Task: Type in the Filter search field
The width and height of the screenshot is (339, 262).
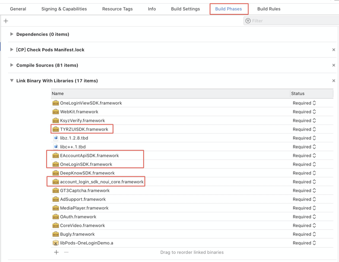Action: [292, 21]
